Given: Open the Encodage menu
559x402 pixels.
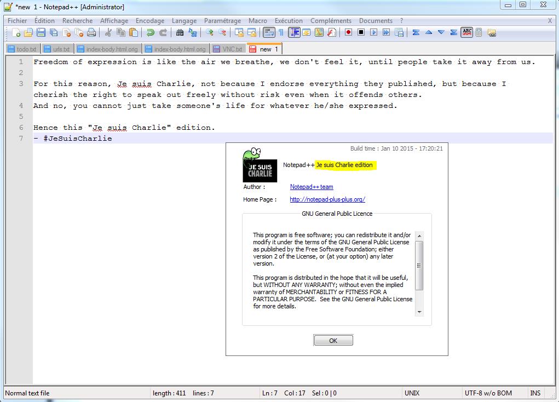Looking at the screenshot, I should (x=150, y=21).
